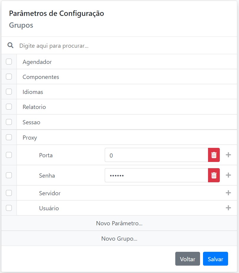Check the Agendador group checkbox
239x273 pixels.
[9, 62]
